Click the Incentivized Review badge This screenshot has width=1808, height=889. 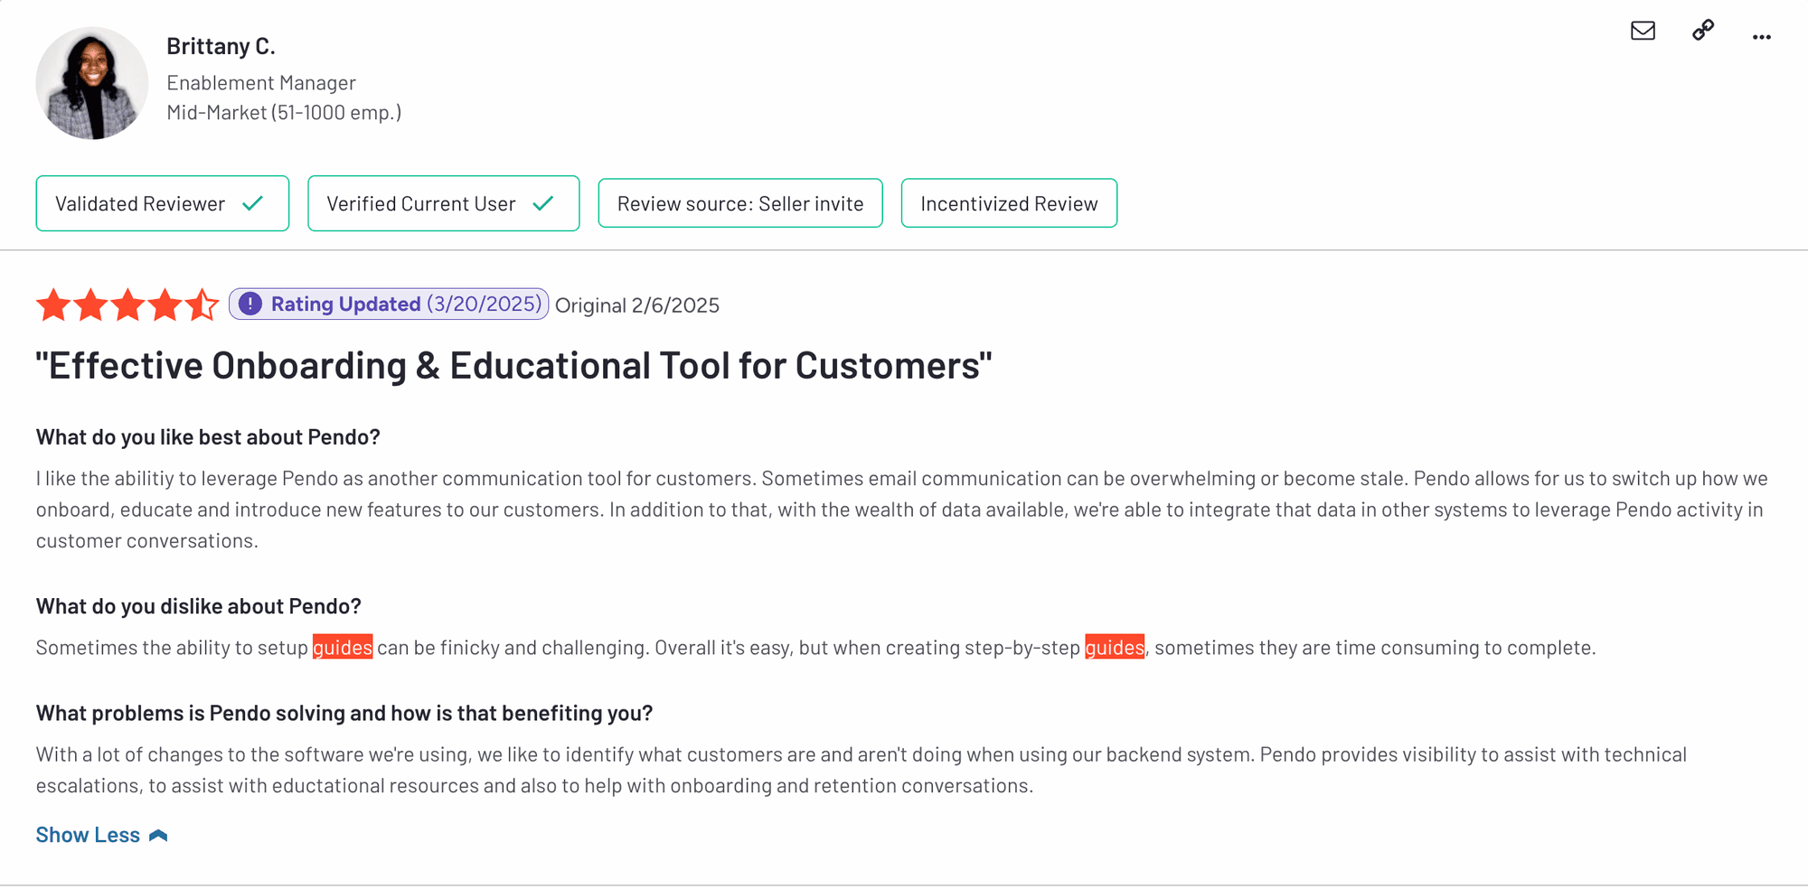coord(1009,203)
